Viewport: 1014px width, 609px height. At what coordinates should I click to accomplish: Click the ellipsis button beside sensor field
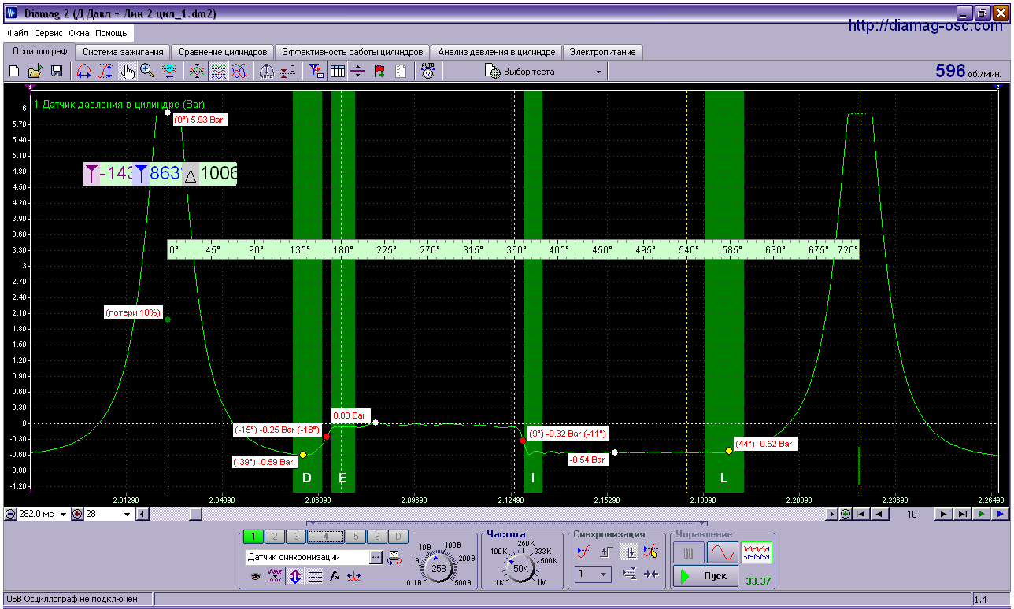376,557
